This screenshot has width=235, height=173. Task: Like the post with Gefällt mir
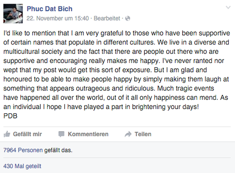coord(27,134)
